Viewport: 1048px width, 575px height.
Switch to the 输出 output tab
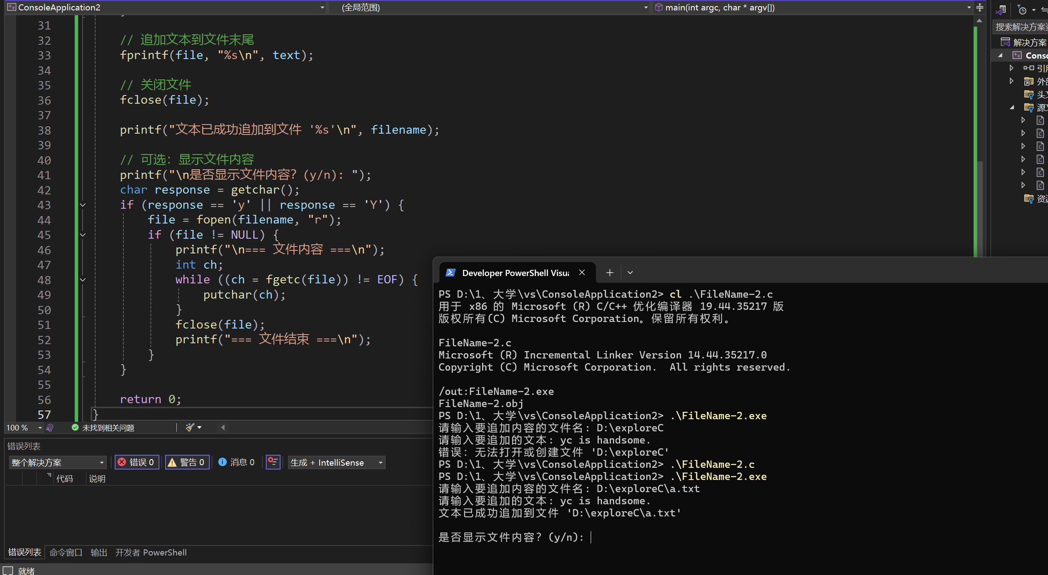coord(99,552)
